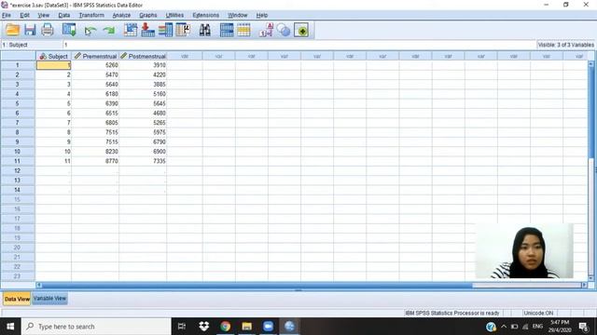Click Postmenstrual cell with 3910

[x=143, y=65]
